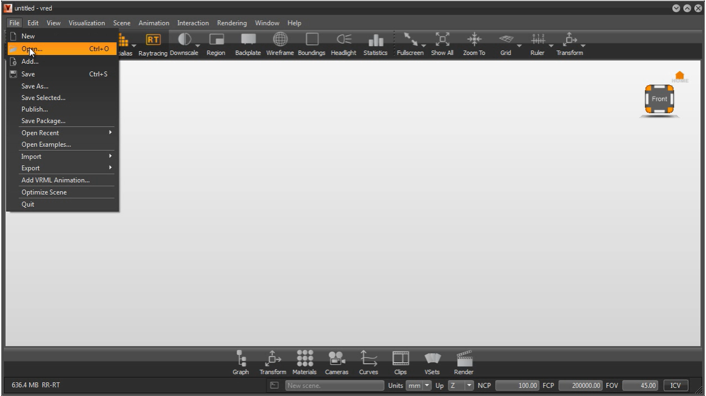Open the Visualization menu
Screen dimensions: 706x396
click(x=87, y=23)
